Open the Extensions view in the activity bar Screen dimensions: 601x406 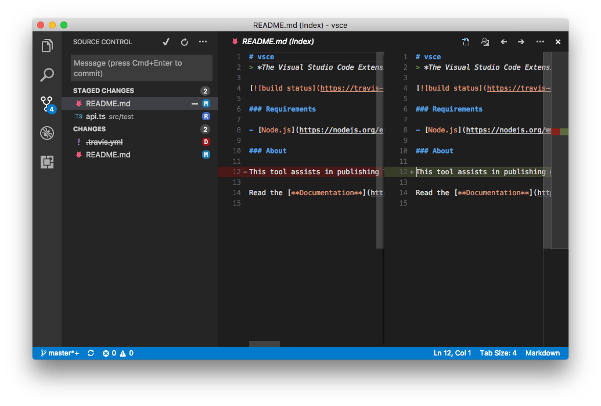coord(47,162)
